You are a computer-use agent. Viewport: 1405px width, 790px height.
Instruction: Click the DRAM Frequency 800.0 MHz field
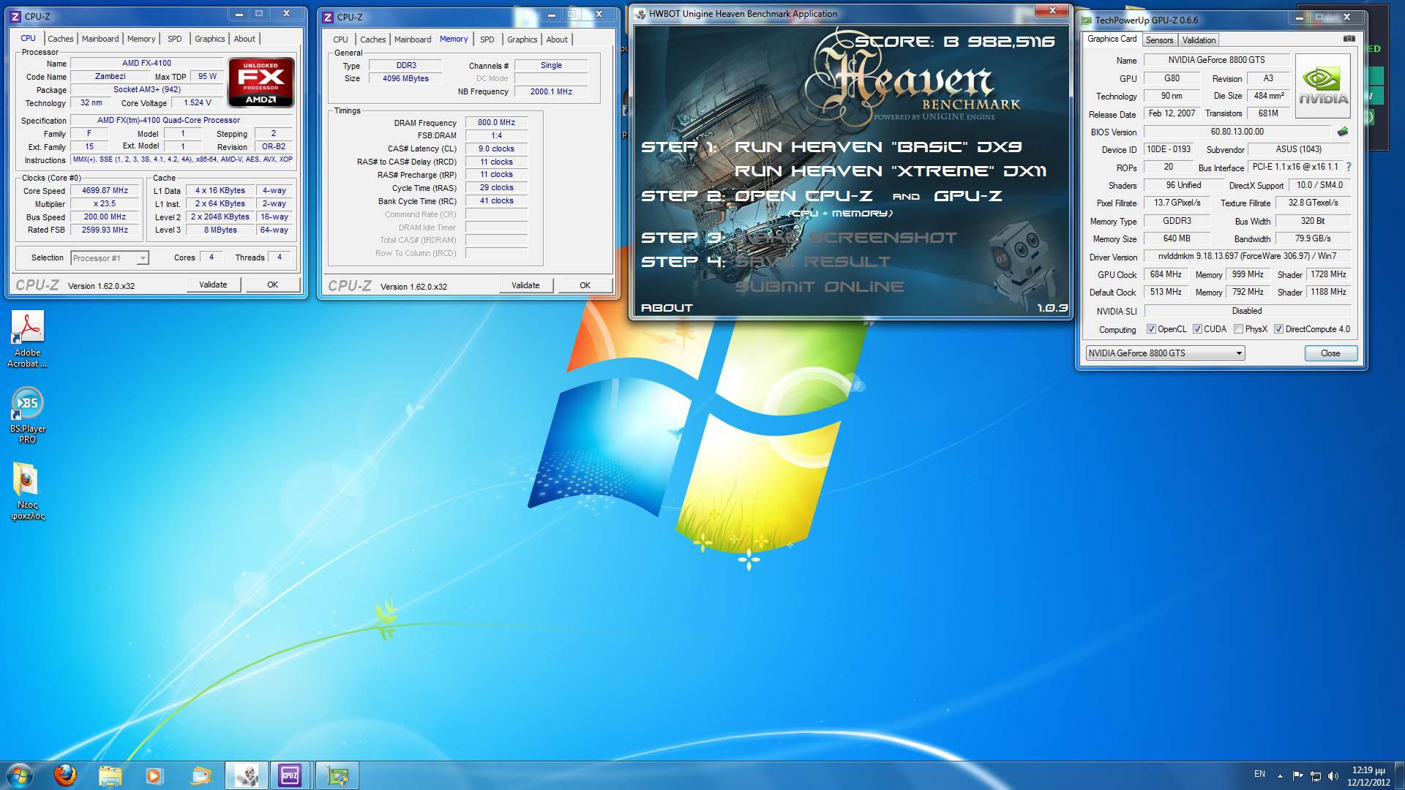(x=496, y=122)
